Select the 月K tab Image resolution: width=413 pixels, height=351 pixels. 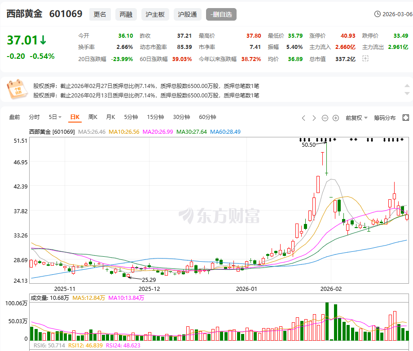point(110,117)
